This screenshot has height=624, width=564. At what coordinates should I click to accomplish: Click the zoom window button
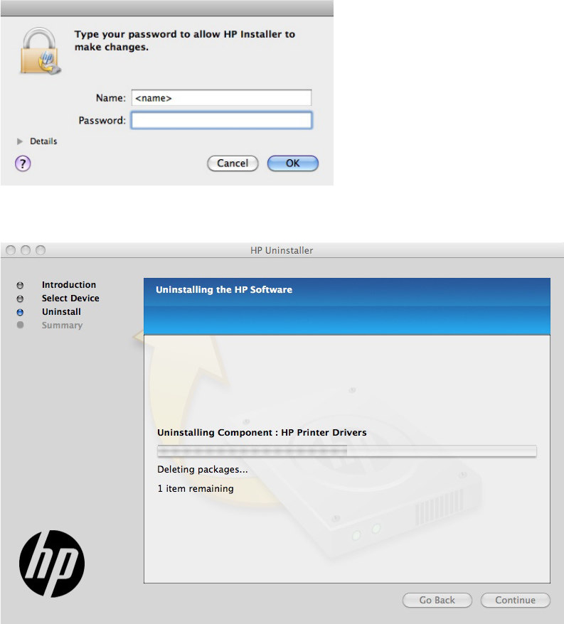pyautogui.click(x=41, y=250)
